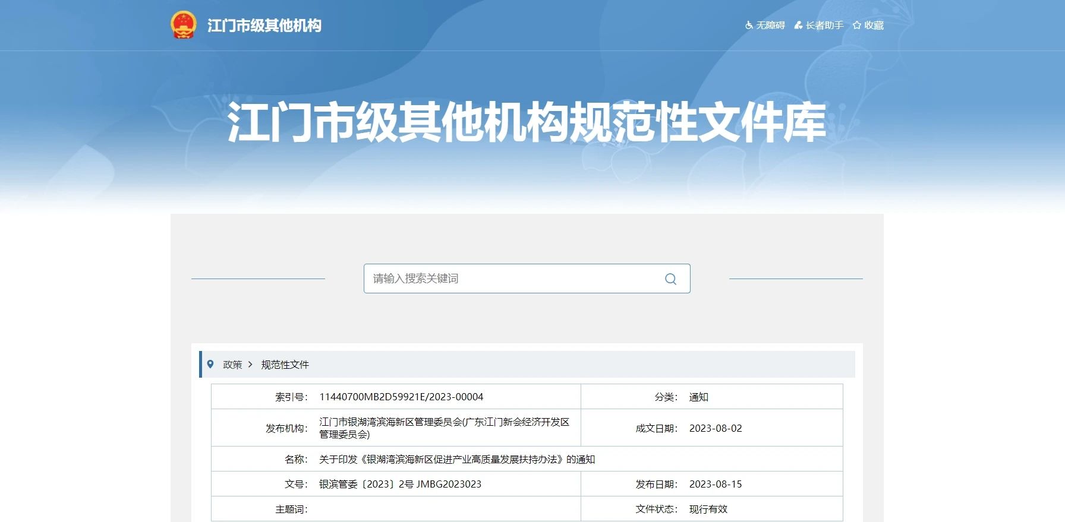Viewport: 1065px width, 522px height.
Task: Click the location pin breadcrumb icon
Action: point(210,364)
